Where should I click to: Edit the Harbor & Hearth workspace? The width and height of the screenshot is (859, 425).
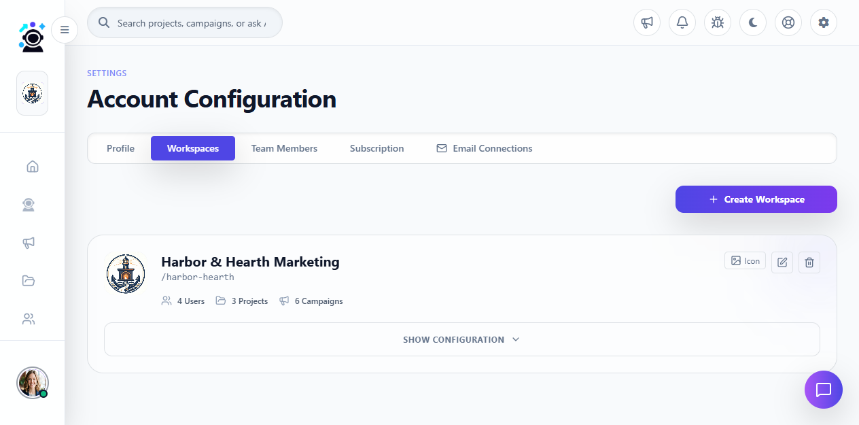[x=782, y=262]
